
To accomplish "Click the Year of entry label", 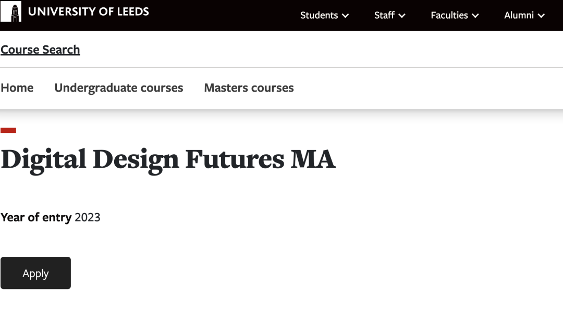I will (x=36, y=217).
